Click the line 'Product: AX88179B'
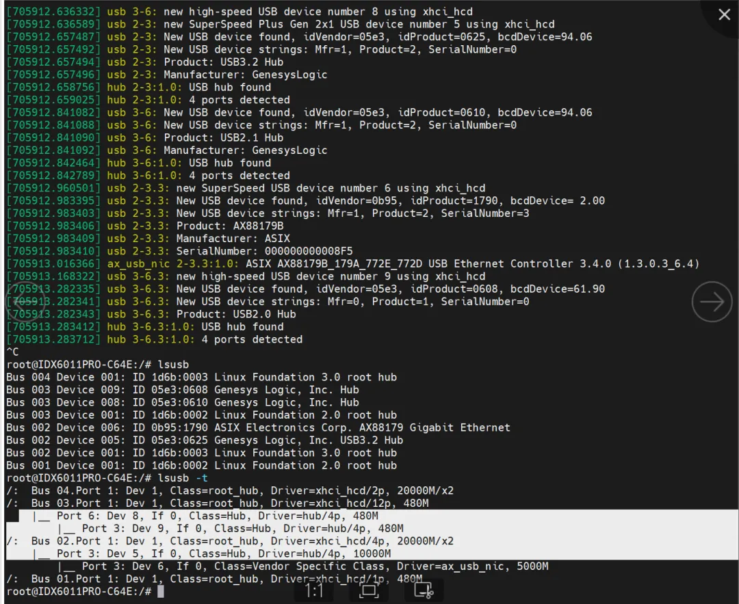The image size is (739, 604). 145,226
